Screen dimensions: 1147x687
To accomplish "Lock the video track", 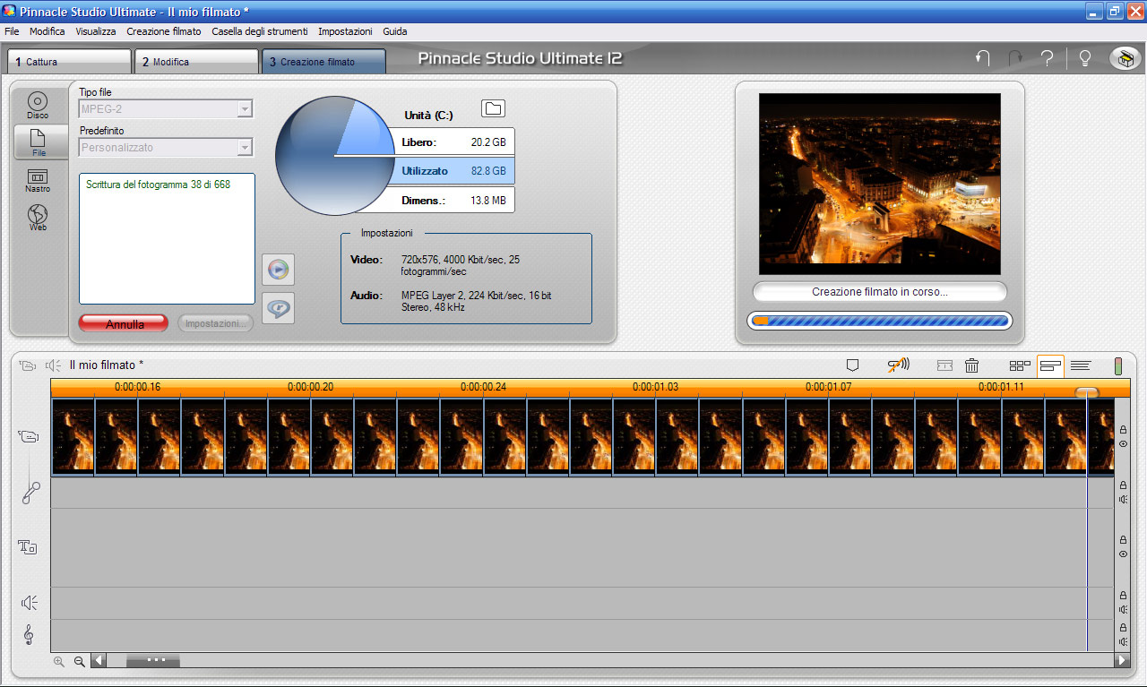I will tap(1123, 431).
